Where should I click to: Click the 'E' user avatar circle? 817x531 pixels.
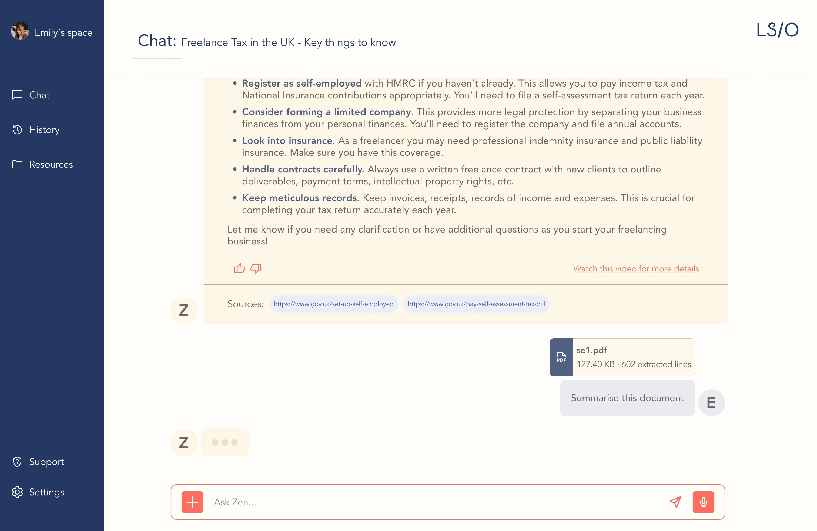point(711,403)
